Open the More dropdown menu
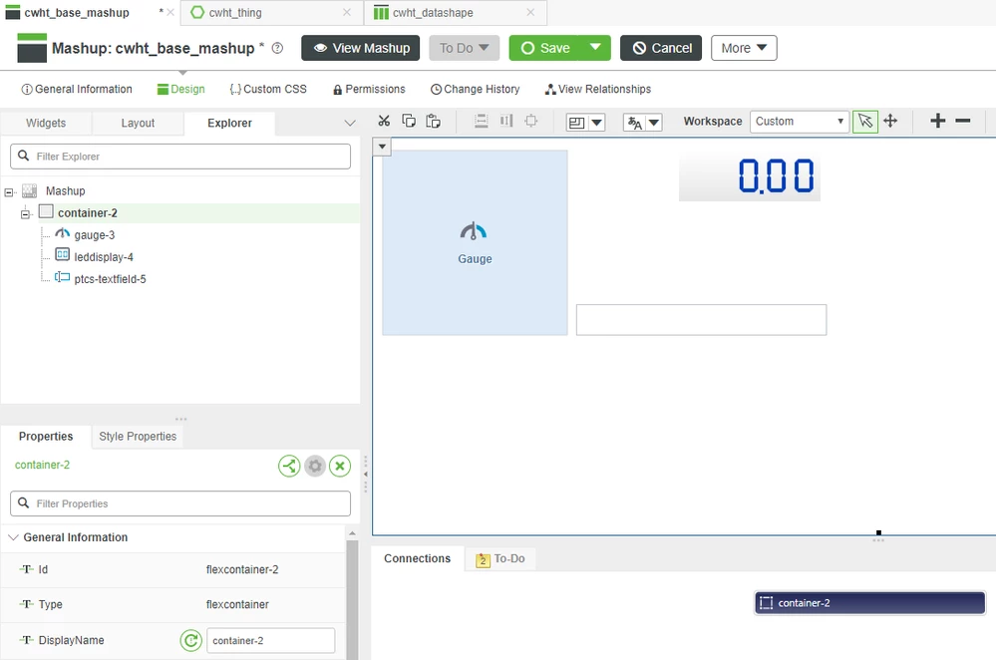Screen dimensions: 996x660 click(744, 48)
